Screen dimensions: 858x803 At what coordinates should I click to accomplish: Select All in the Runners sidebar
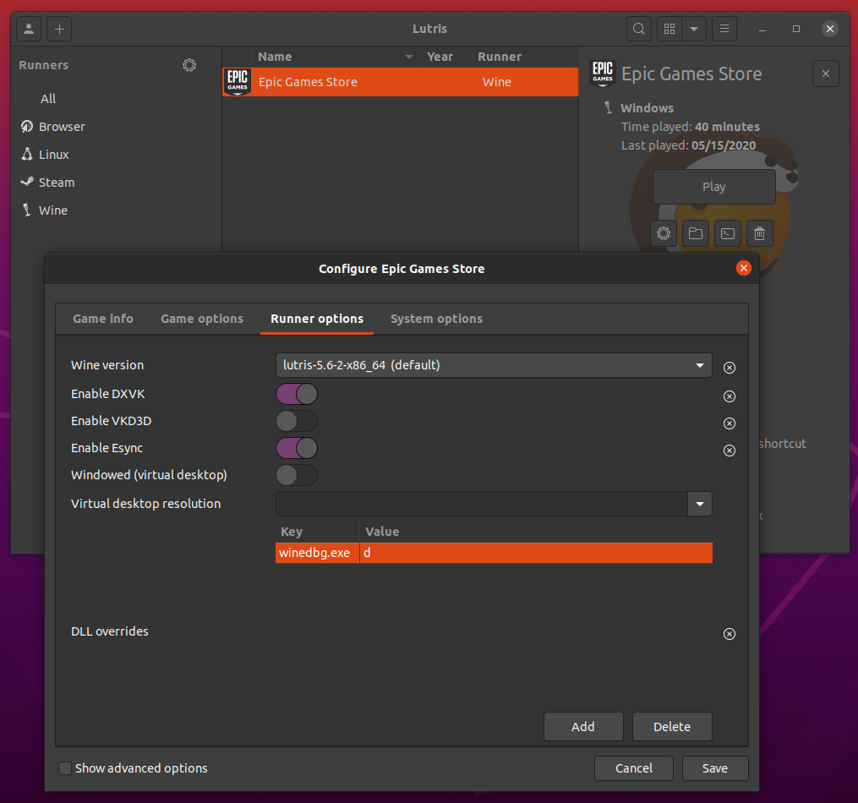(48, 99)
